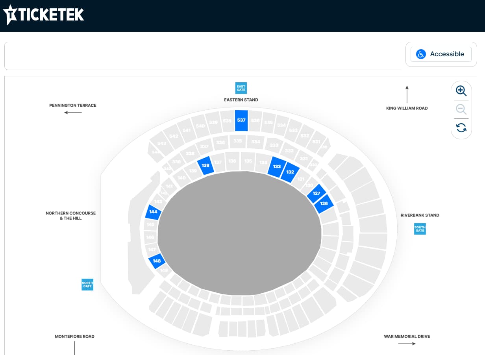Click the search input field

click(203, 55)
